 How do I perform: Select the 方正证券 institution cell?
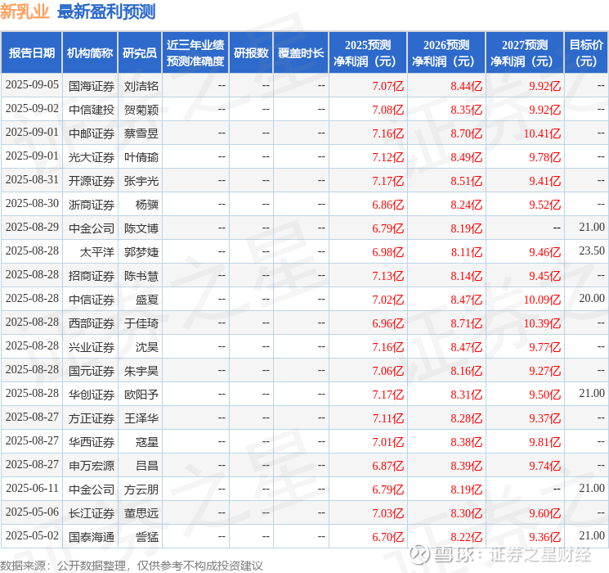click(x=92, y=418)
